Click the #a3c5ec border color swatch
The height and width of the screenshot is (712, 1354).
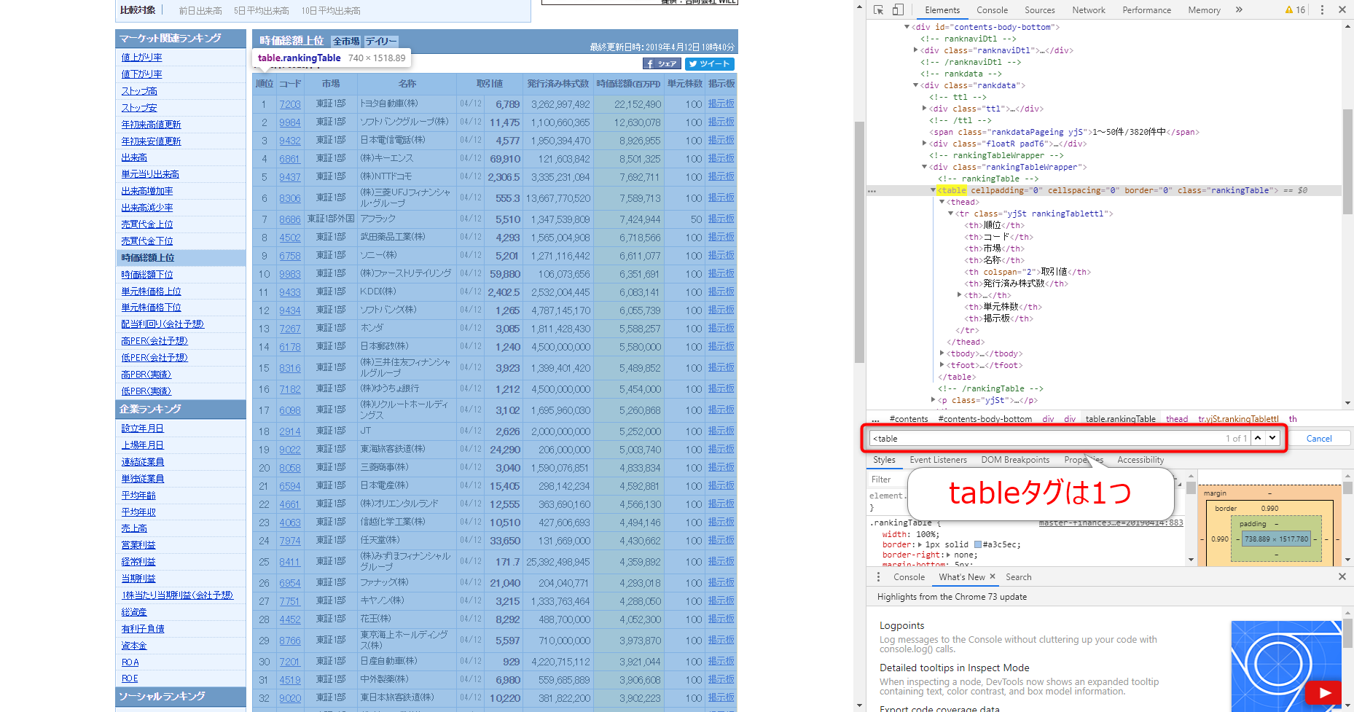pyautogui.click(x=977, y=544)
